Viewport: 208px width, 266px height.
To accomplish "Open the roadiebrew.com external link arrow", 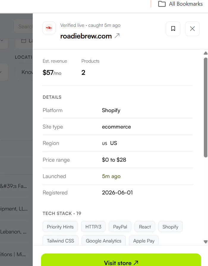I will [117, 36].
